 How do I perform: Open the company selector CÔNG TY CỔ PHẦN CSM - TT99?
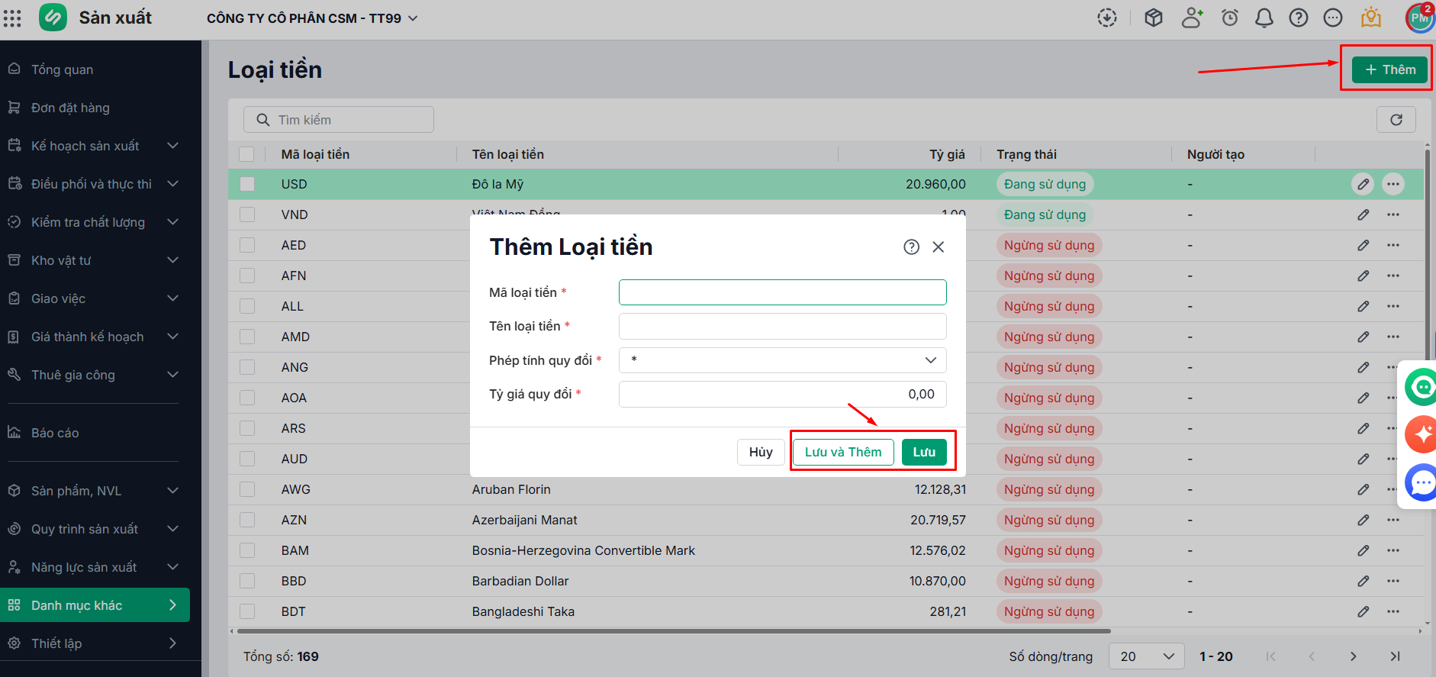(312, 18)
